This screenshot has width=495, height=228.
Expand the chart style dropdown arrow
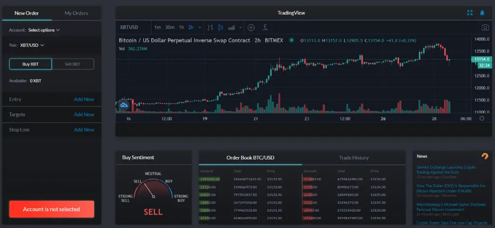click(x=241, y=27)
